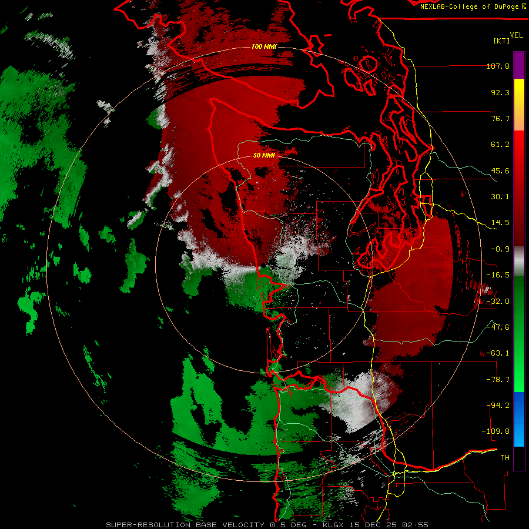This screenshot has height=529, width=529.
Task: Click the blue segment of velocity color bar
Action: [519, 419]
